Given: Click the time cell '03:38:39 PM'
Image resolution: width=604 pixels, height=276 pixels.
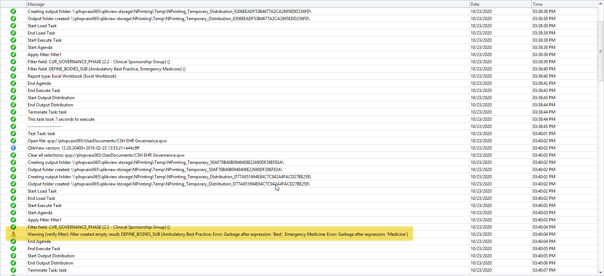Looking at the screenshot, I should pos(544,62).
